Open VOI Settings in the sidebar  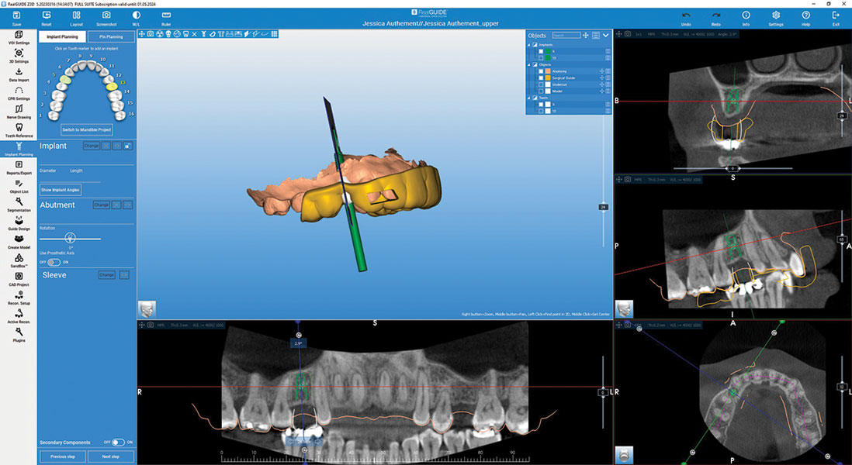coord(18,36)
